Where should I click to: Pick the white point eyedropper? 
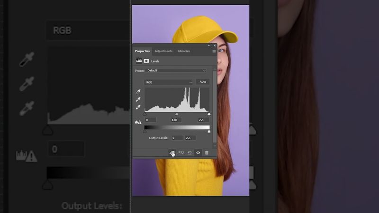(x=138, y=107)
